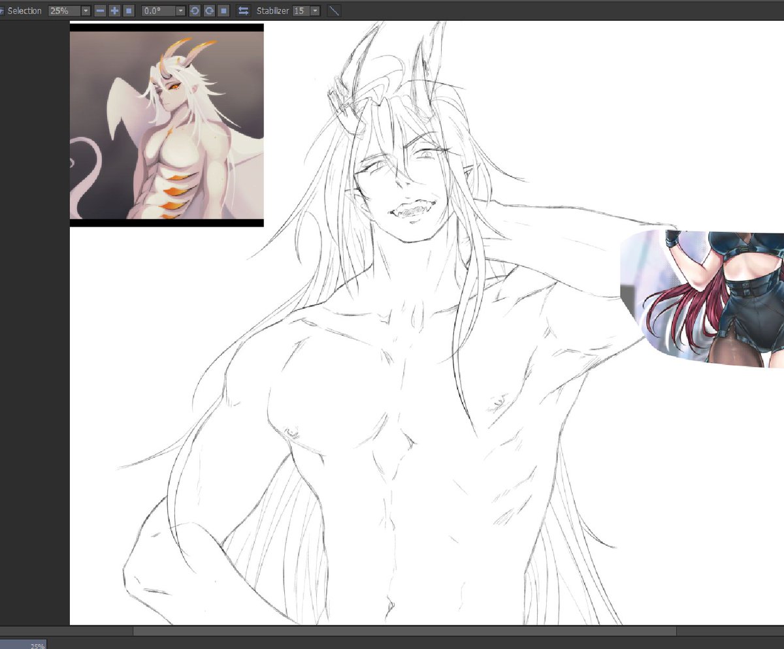Click the Stabilizer label in toolbar

click(x=272, y=11)
